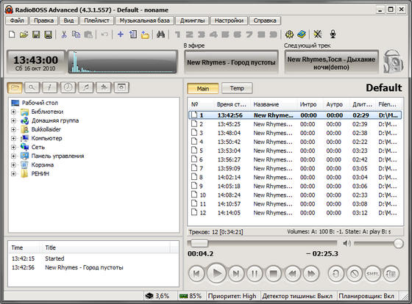The width and height of the screenshot is (412, 304).
Task: Expand the Сеть tree node
Action: pyautogui.click(x=13, y=148)
